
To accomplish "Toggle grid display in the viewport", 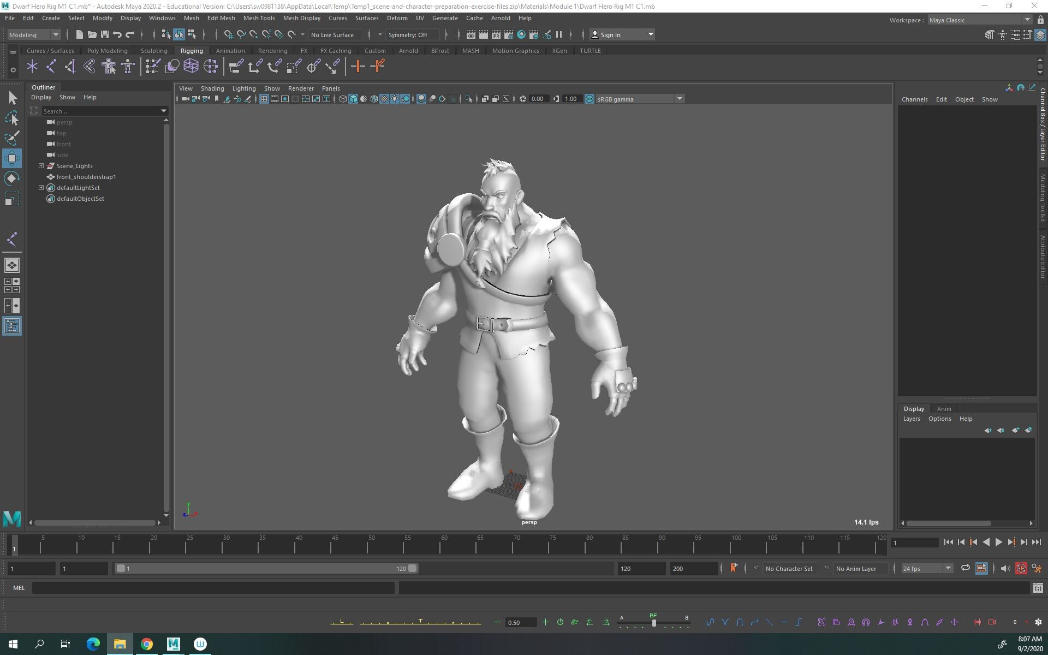I will [x=265, y=99].
